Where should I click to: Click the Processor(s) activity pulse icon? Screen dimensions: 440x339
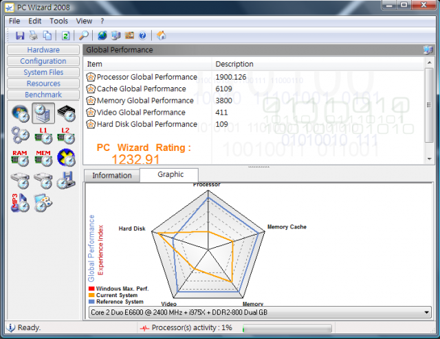tap(144, 328)
